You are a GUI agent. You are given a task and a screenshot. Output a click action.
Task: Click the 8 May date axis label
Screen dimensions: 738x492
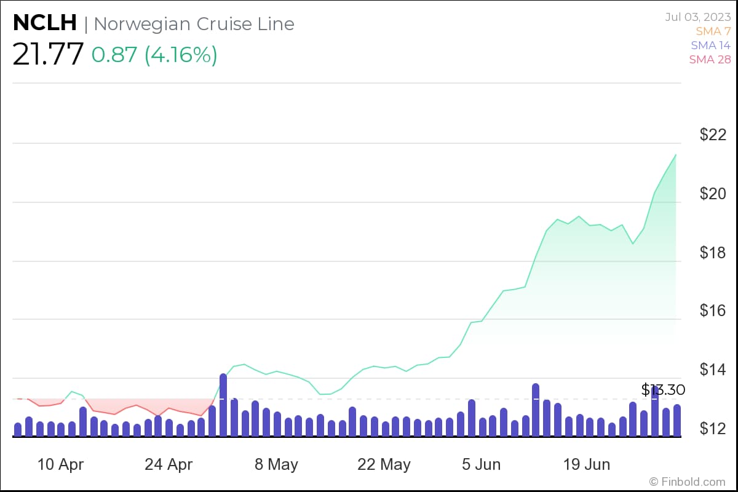pyautogui.click(x=276, y=464)
